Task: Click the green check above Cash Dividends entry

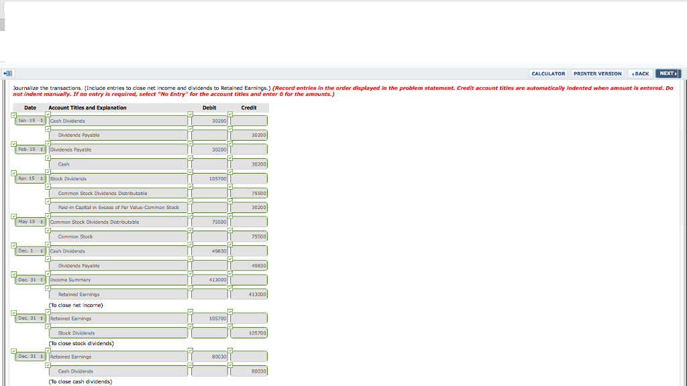Action: pos(48,114)
